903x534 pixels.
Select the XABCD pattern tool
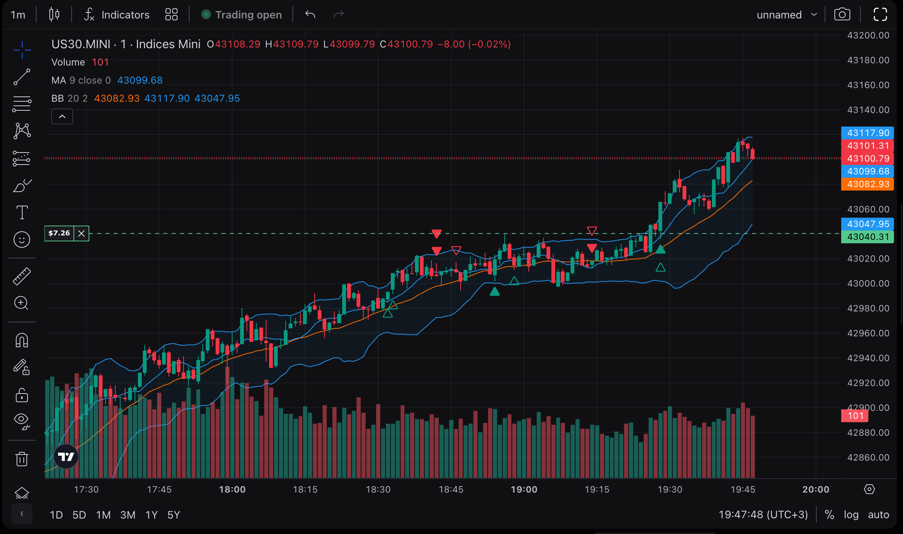[x=22, y=131]
